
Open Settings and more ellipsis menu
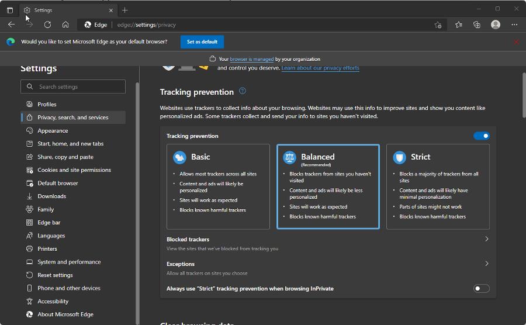(514, 25)
